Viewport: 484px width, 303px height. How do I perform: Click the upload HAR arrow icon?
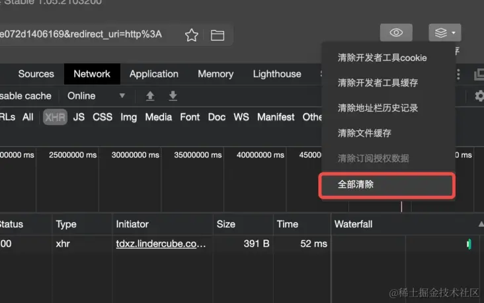[150, 96]
